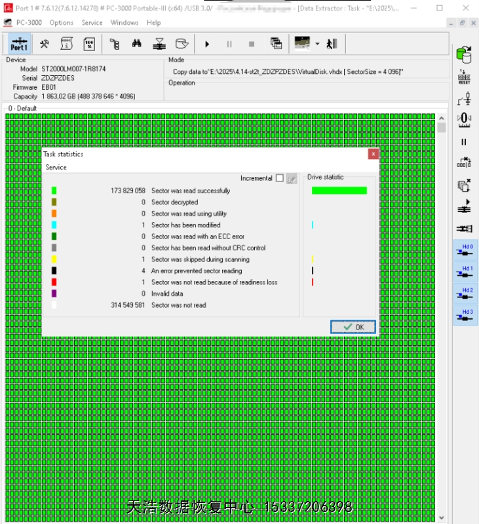
Task: Toggle head Hd 2 button
Action: (x=467, y=293)
